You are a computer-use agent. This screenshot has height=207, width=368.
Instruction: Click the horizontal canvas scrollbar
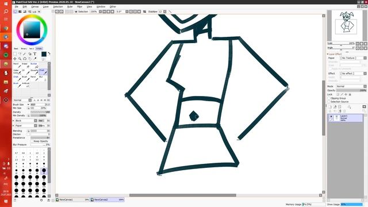pos(183,195)
